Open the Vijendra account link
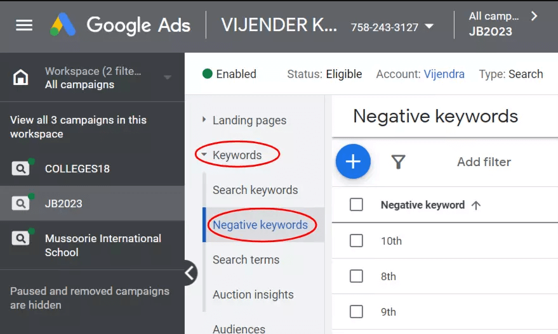558x334 pixels. [x=444, y=74]
